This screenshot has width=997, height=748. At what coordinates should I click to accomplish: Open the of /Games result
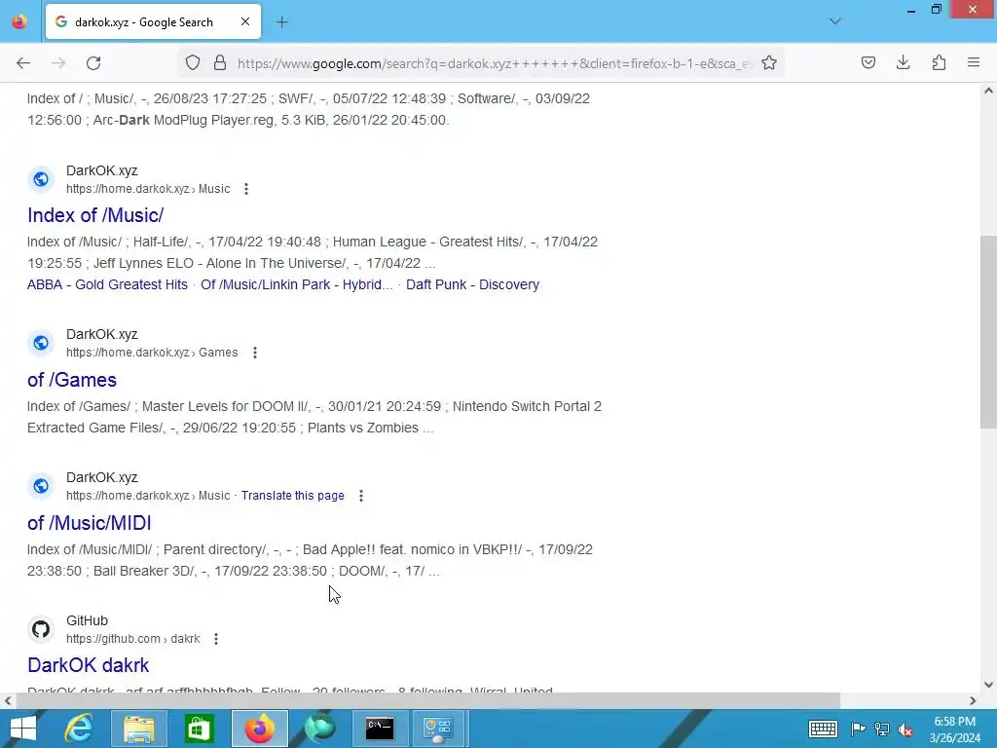[x=72, y=380]
